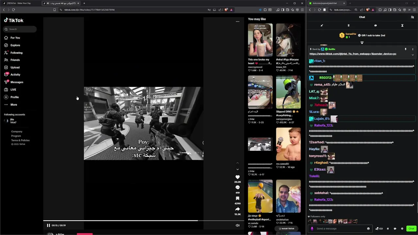
Task: Mute the video volume speaker
Action: click(x=237, y=225)
